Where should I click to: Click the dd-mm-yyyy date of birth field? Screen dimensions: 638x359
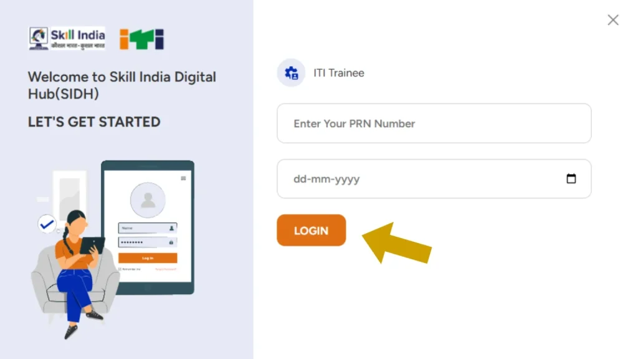[434, 179]
